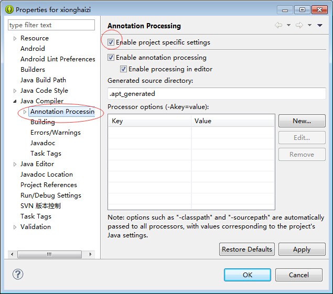Confirm with the OK button
Screen dimensions: 333x294
tap(248, 275)
